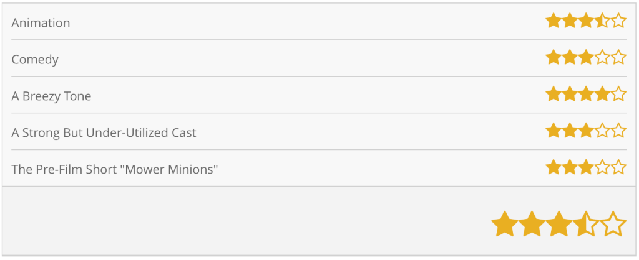Click the second star for Under-Utilized Cast row

click(x=570, y=131)
